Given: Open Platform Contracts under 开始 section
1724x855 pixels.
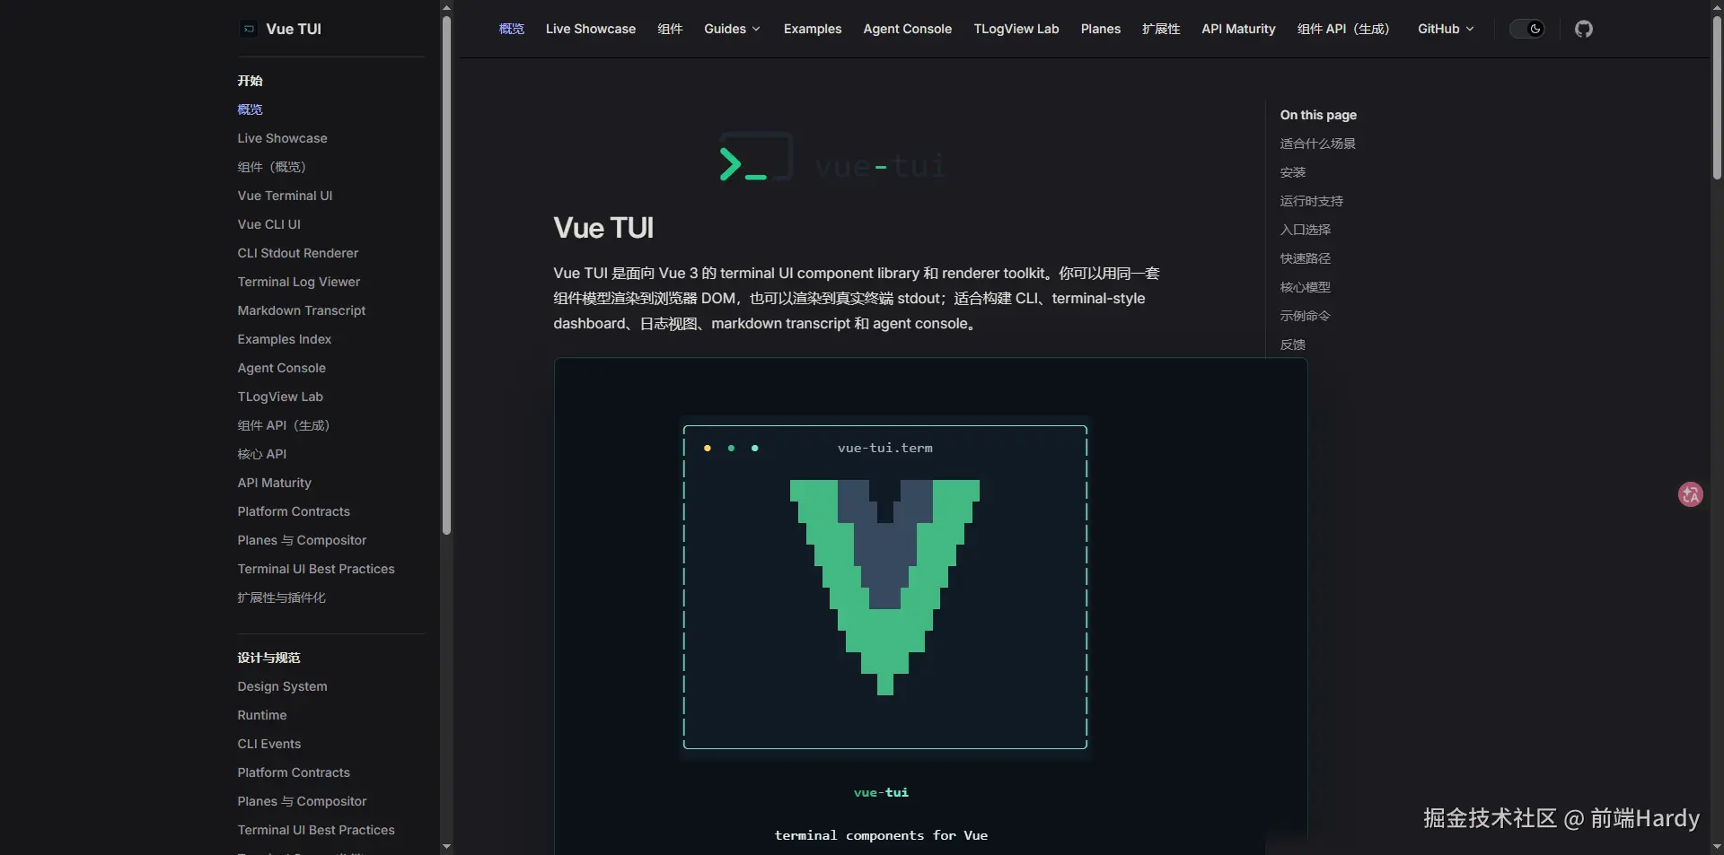Looking at the screenshot, I should (294, 511).
